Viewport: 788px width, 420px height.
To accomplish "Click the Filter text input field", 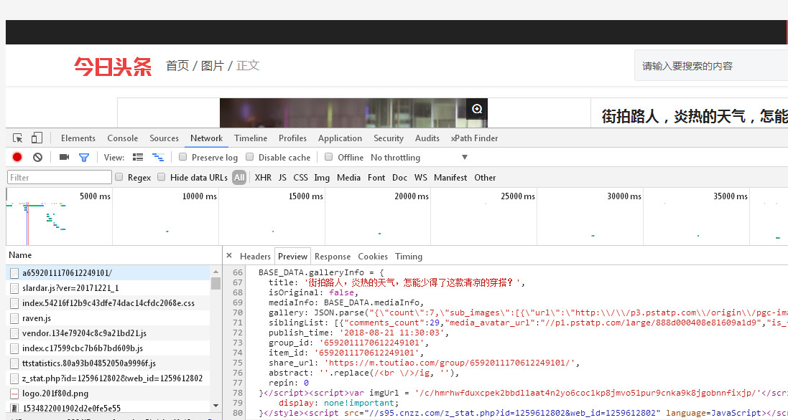I will coord(60,178).
